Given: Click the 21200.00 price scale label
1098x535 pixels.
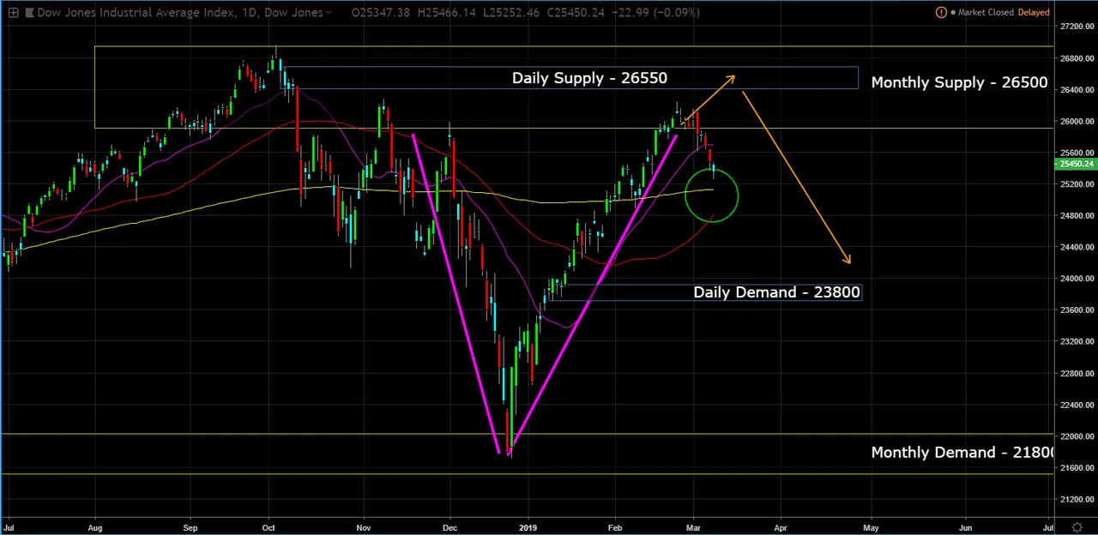Looking at the screenshot, I should [1077, 499].
